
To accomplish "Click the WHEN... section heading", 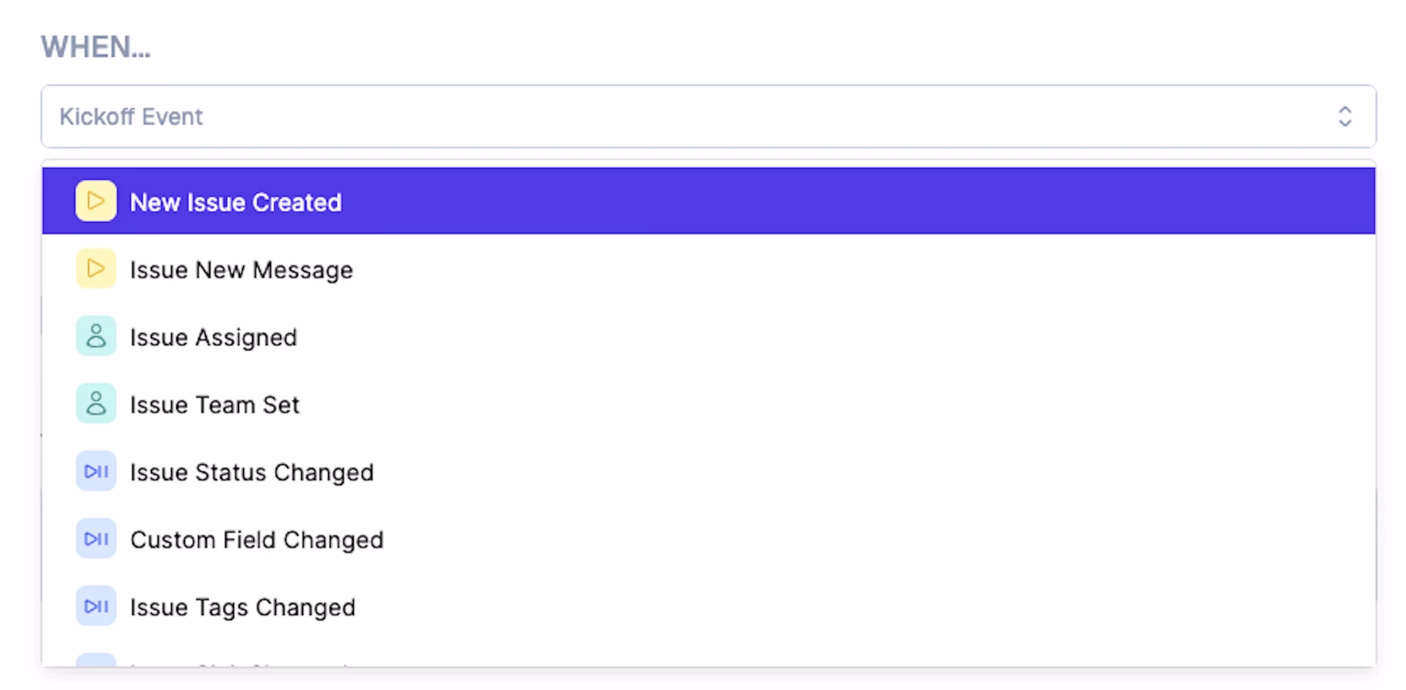I will click(x=96, y=47).
